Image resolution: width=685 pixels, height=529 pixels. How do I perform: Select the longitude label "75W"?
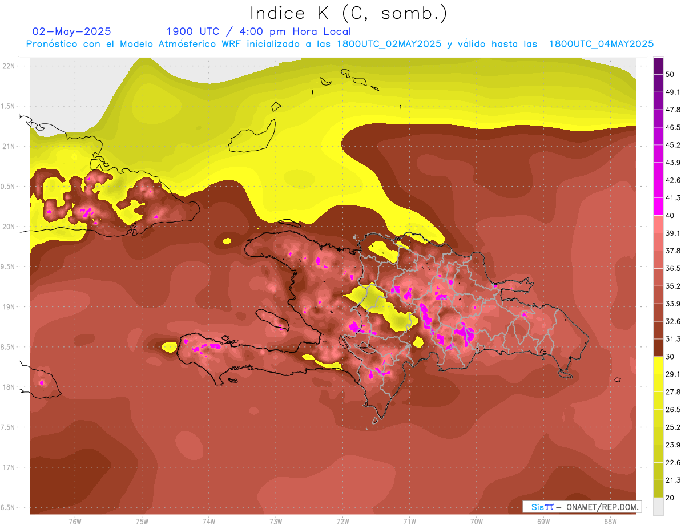[142, 521]
